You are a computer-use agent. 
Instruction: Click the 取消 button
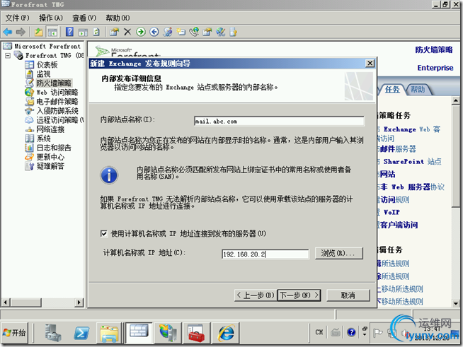[x=348, y=295]
